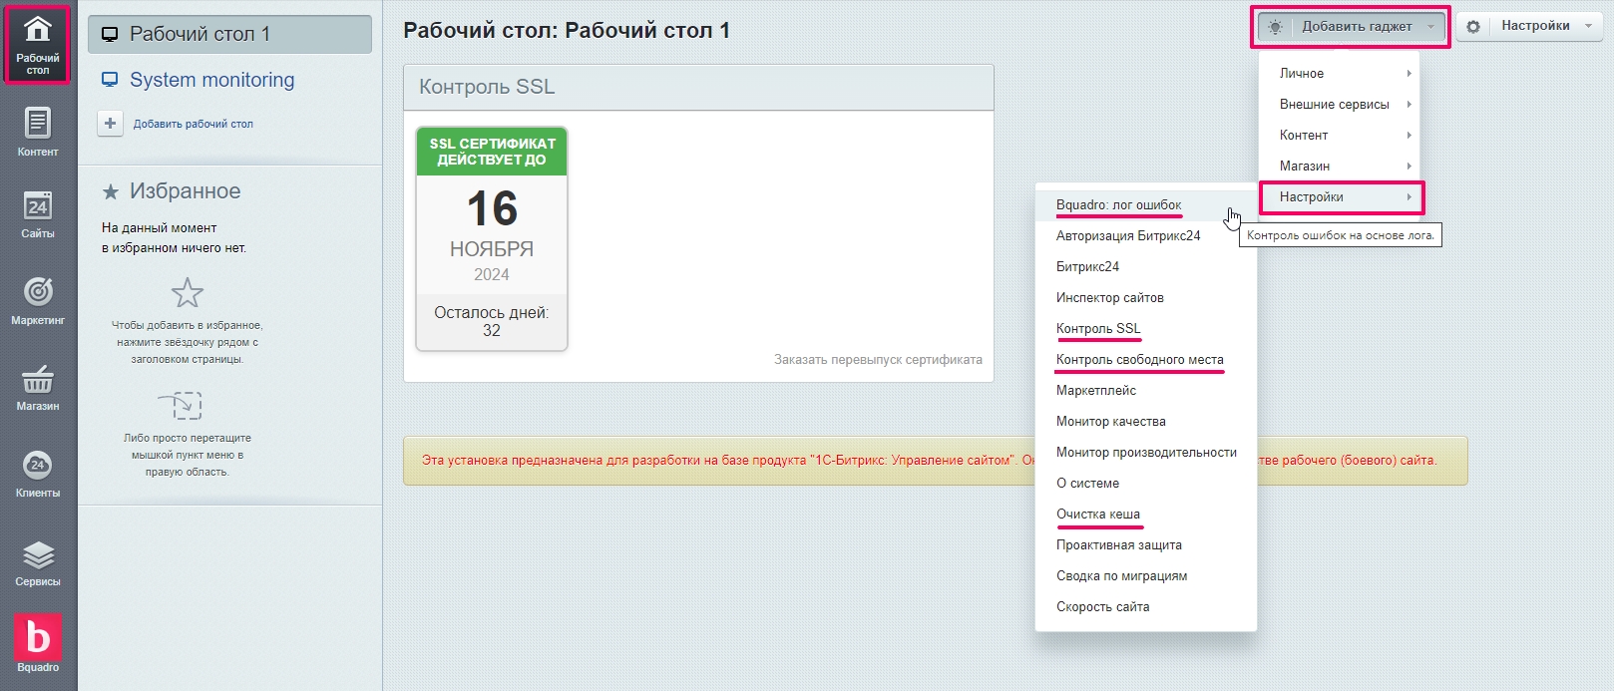
Task: Select Маркетплейс gadget entry
Action: pos(1095,391)
